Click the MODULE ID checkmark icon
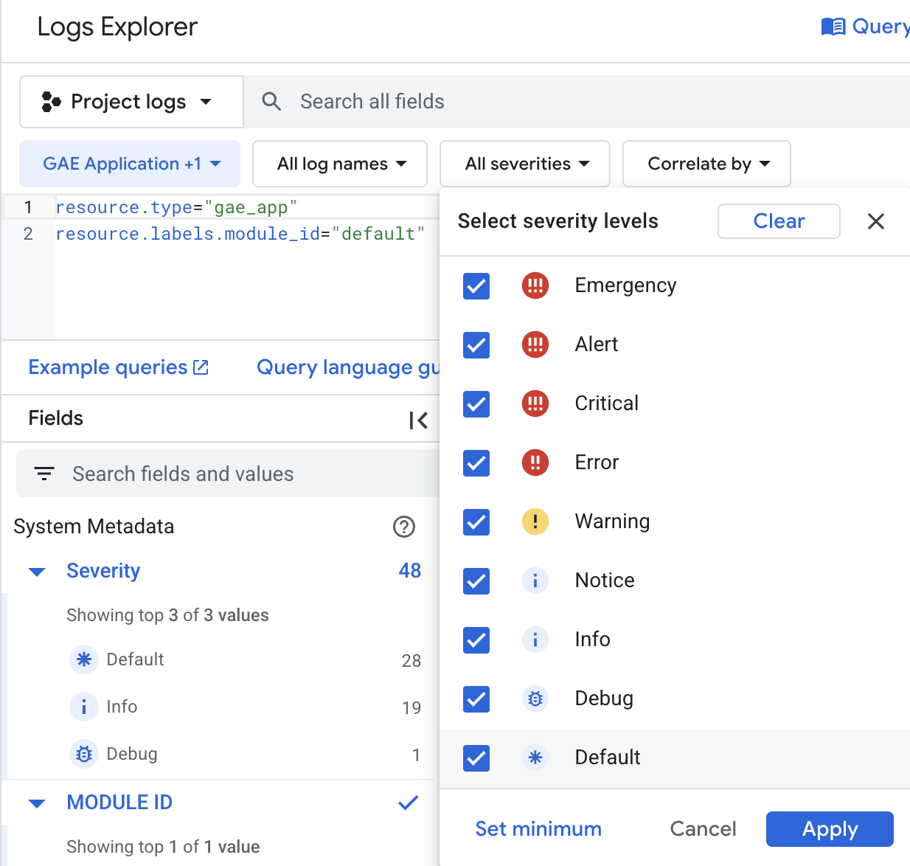 [x=409, y=803]
